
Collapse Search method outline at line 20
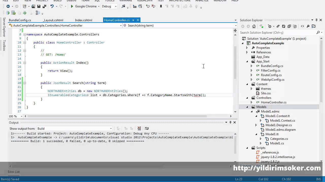[25, 83]
